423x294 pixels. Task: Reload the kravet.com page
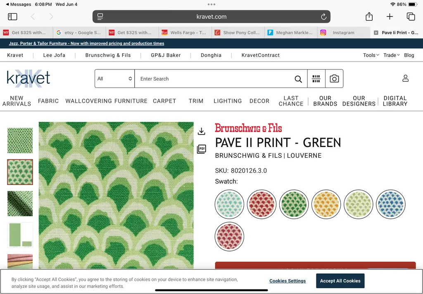[x=323, y=17]
